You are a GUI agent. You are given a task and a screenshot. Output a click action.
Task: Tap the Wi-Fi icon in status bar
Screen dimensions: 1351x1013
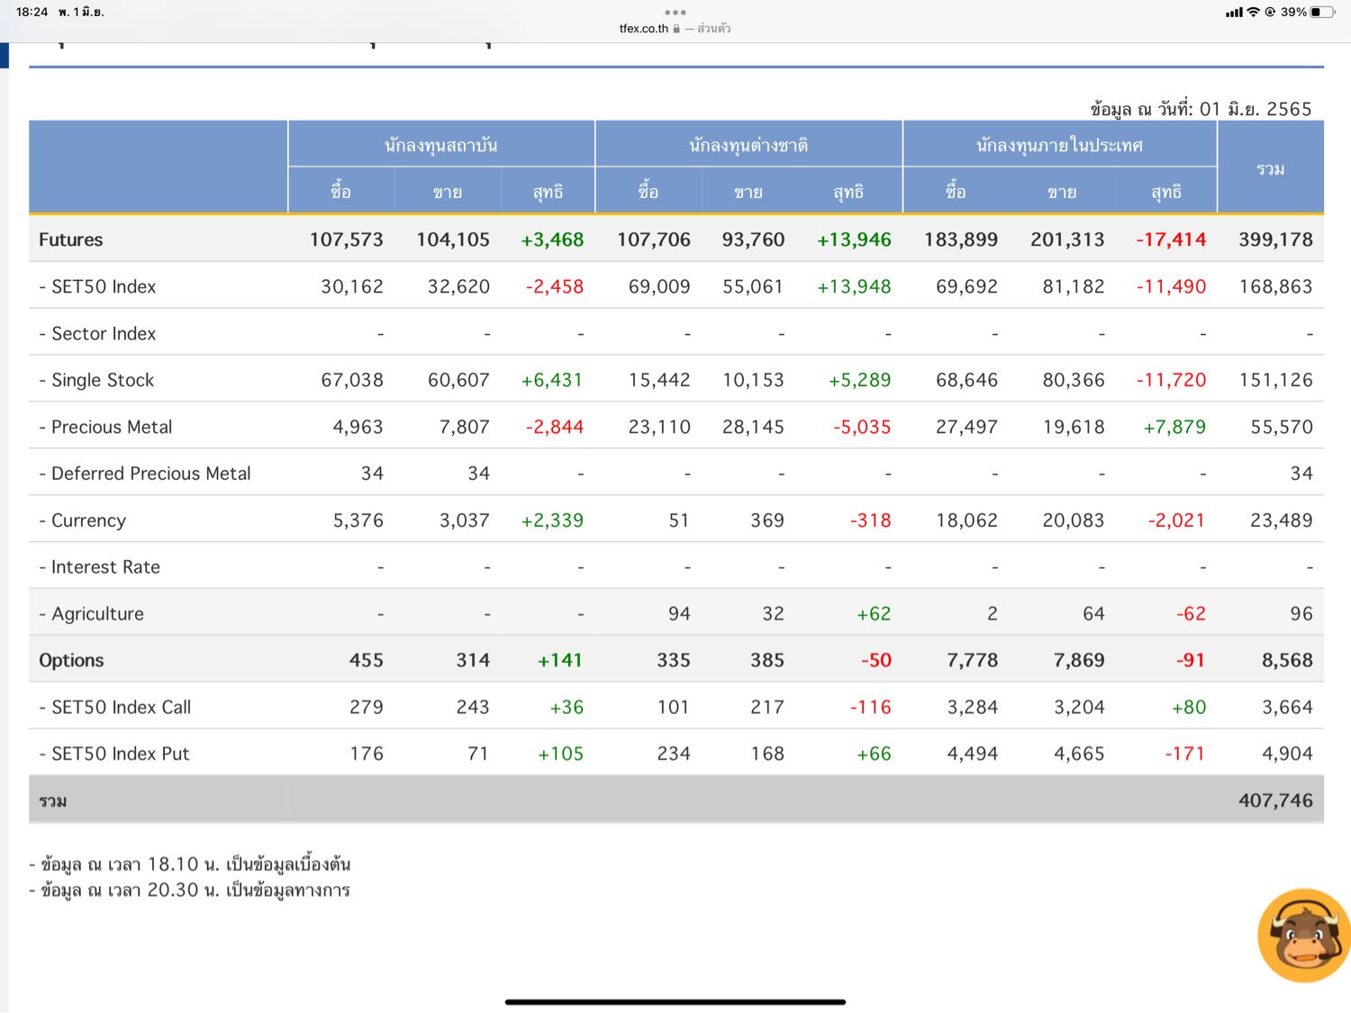pyautogui.click(x=1253, y=13)
